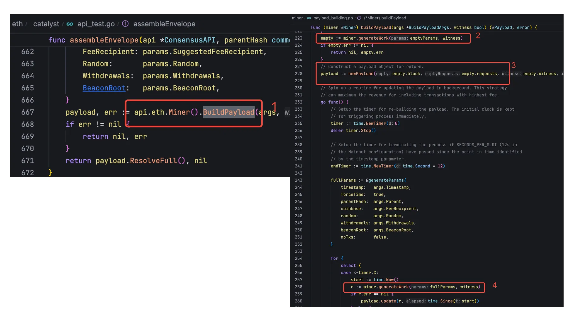This screenshot has width=587, height=328.
Task: Open the eth breadcrumb folder
Action: (x=17, y=24)
